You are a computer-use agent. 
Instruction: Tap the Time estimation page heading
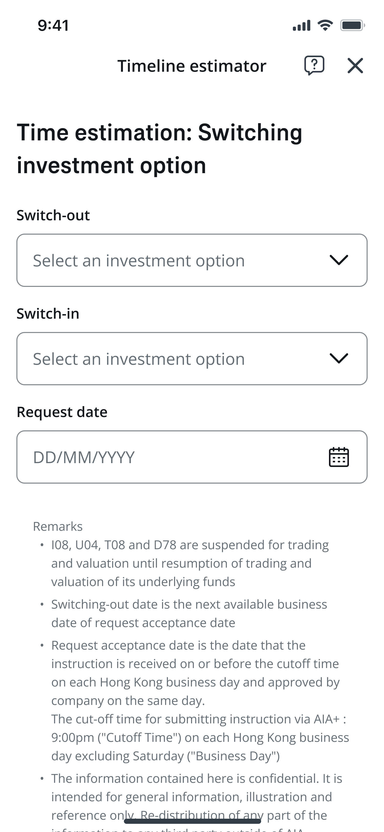coord(159,149)
